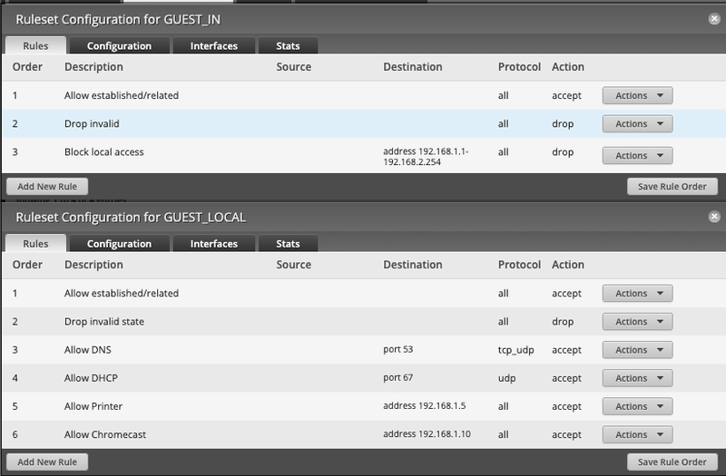Screen dimensions: 726x476
Task: Open Actions dropdown for Drop invalid rule
Action: click(637, 124)
